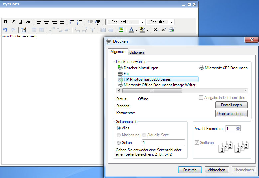Open the Font size dropdown
This screenshot has width=259, height=178.
pos(160,22)
